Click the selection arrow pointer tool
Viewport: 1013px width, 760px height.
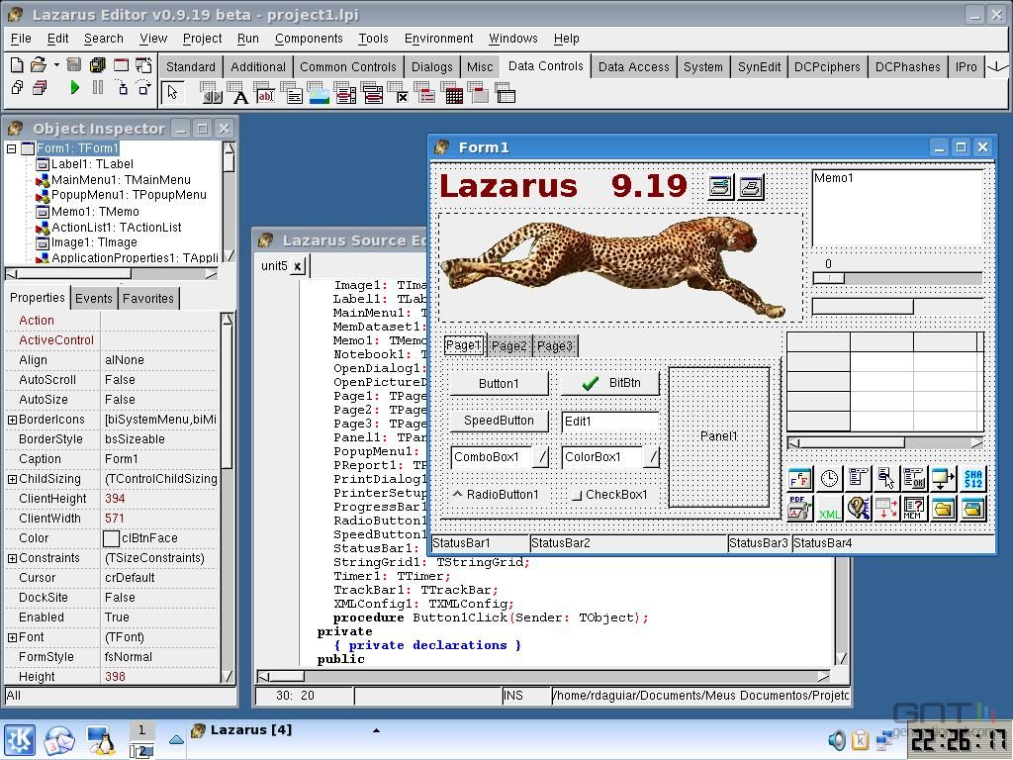click(x=172, y=92)
